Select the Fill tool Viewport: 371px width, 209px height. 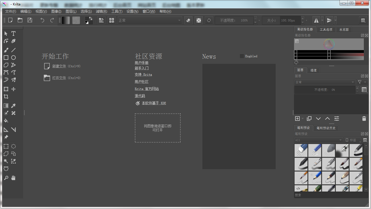pyautogui.click(x=6, y=121)
